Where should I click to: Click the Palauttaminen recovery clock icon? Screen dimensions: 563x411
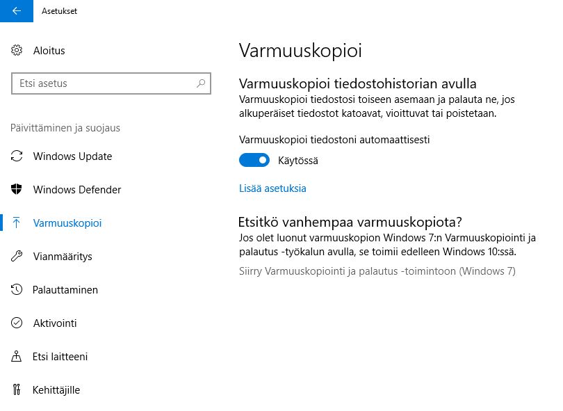click(x=17, y=290)
